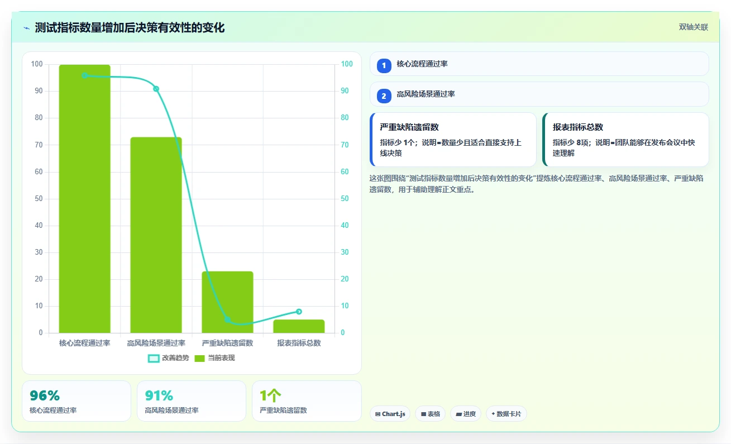The width and height of the screenshot is (731, 444).
Task: Click the lightning icon beside the title
Action: pyautogui.click(x=27, y=28)
